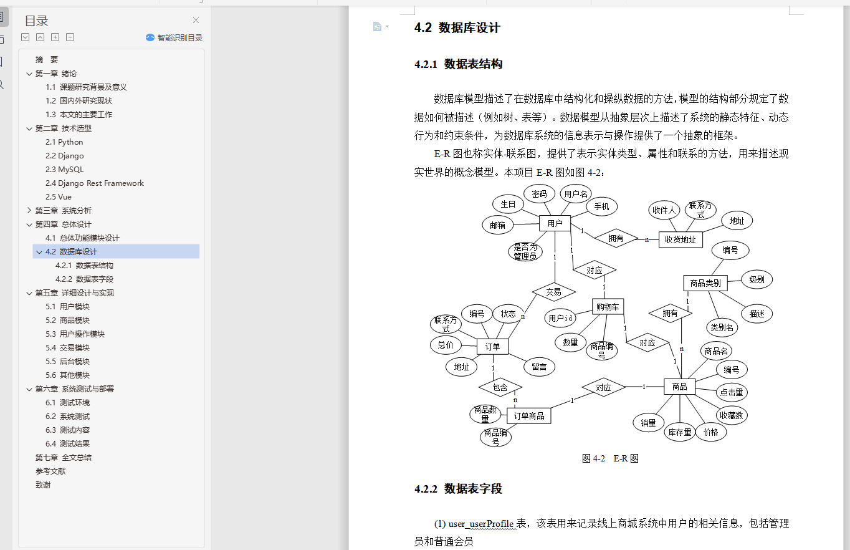
Task: Collapse 第四章 总体设计 in outline
Action: point(29,224)
